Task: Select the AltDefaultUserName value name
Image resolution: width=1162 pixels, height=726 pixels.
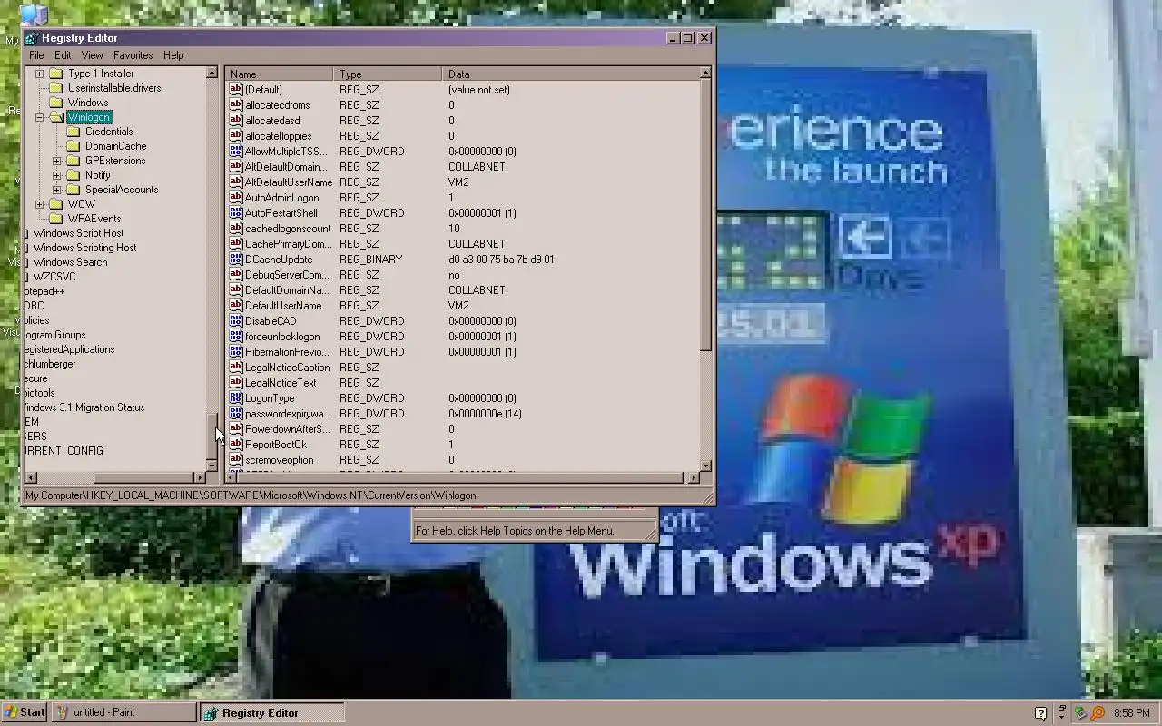Action: click(289, 181)
